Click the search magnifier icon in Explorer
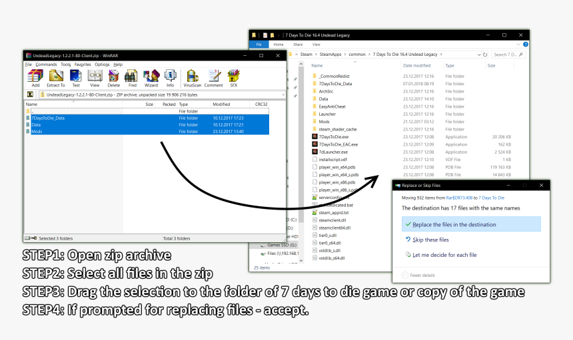The height and width of the screenshot is (340, 573). 521,55
